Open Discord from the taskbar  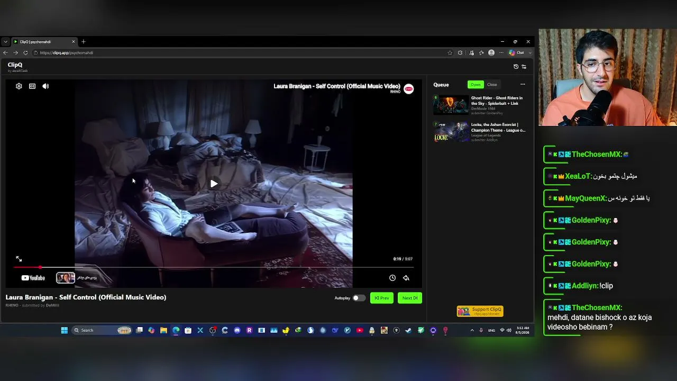(x=237, y=330)
